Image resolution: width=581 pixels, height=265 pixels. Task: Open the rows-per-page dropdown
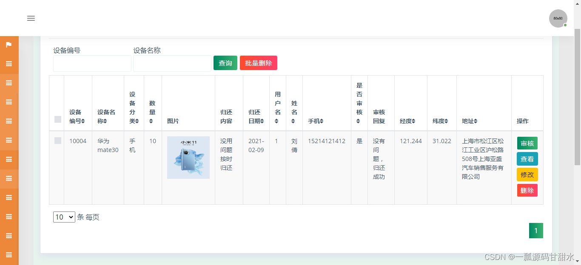64,217
